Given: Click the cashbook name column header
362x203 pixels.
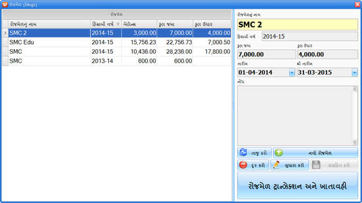Looking at the screenshot, I should click(x=49, y=24).
